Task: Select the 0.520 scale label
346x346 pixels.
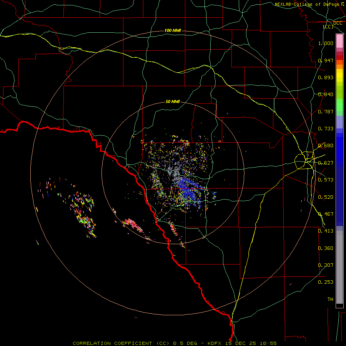Action: click(x=326, y=197)
